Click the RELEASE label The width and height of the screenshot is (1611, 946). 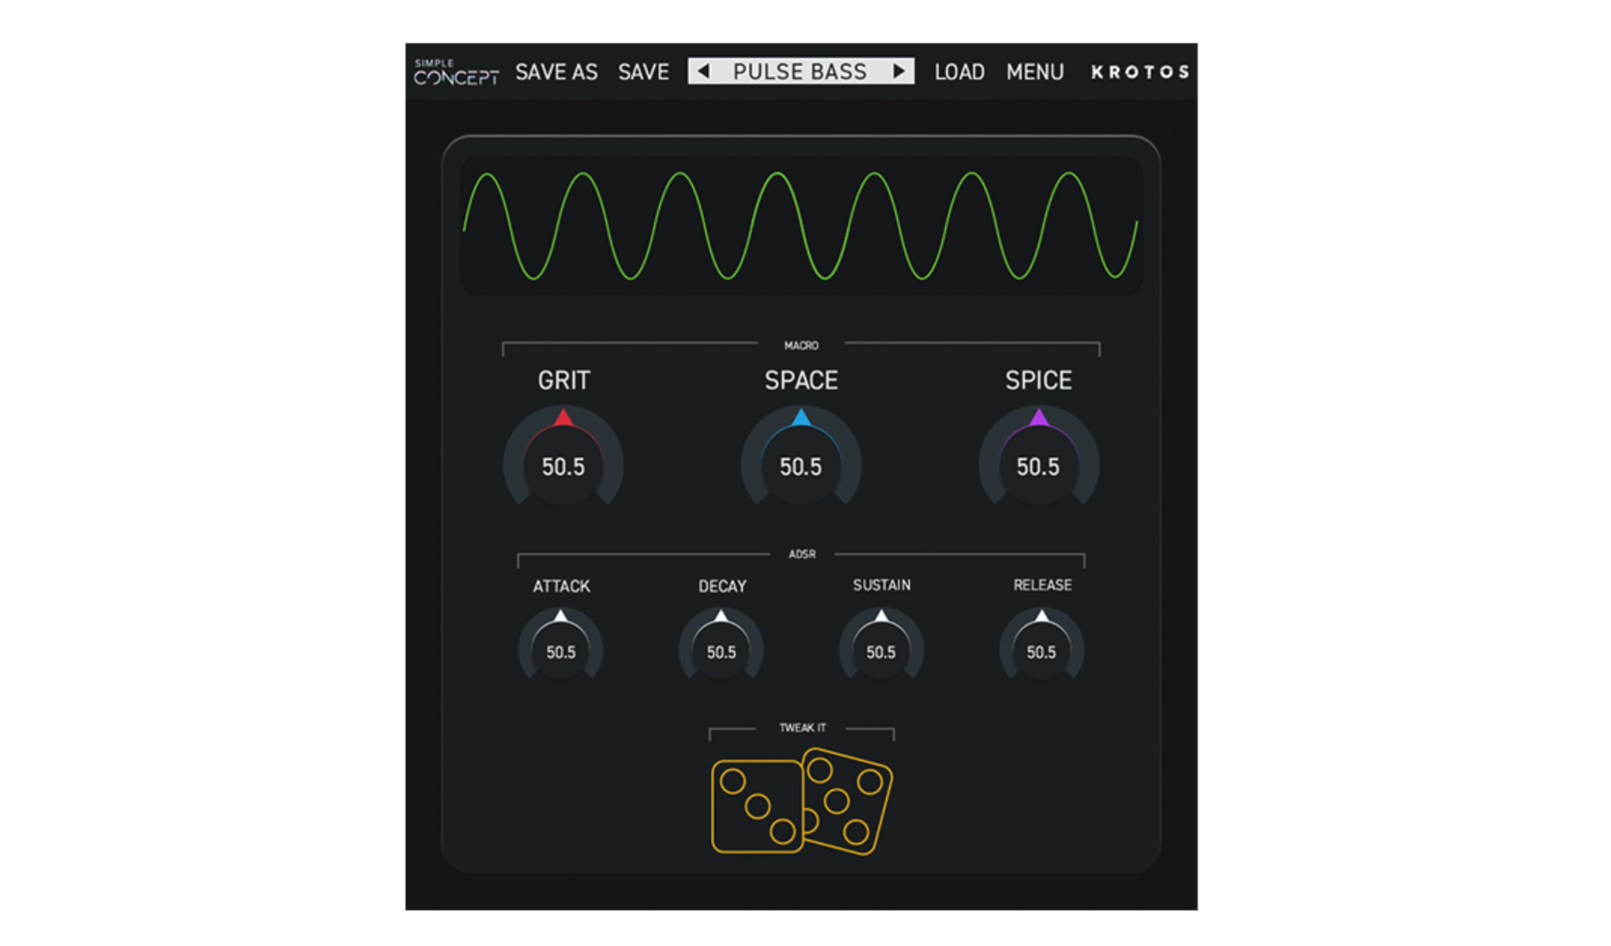coord(1042,585)
